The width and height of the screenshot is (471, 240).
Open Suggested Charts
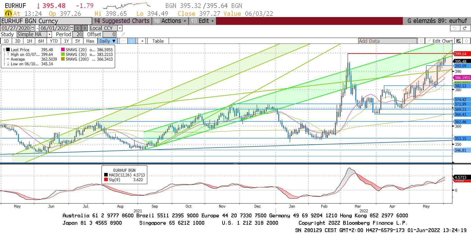point(122,21)
